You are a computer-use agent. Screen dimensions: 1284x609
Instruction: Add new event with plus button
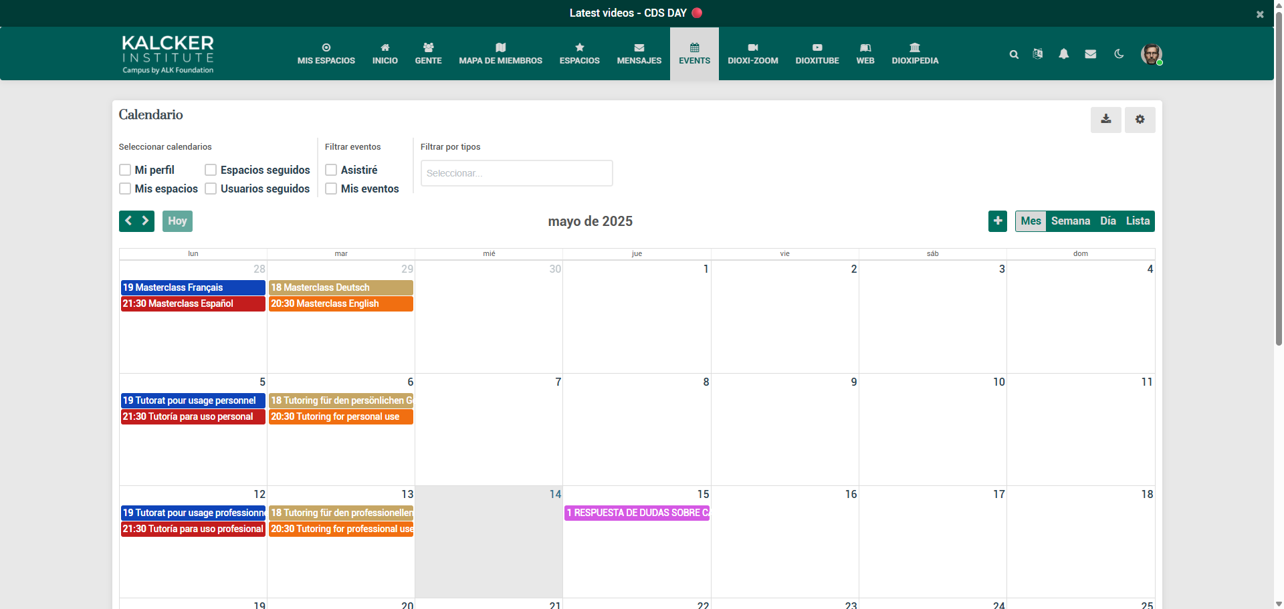997,221
